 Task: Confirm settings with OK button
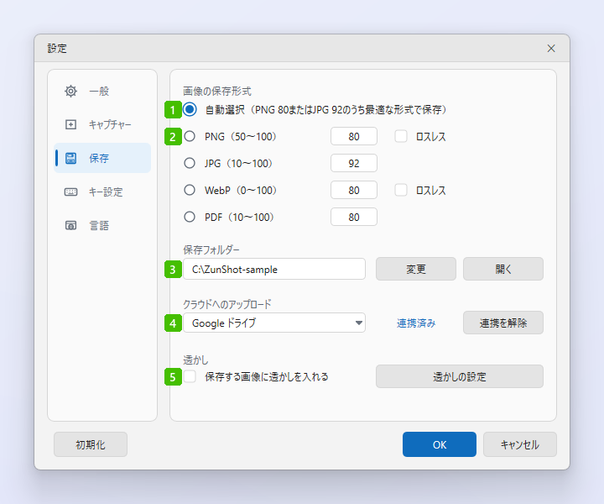[440, 444]
